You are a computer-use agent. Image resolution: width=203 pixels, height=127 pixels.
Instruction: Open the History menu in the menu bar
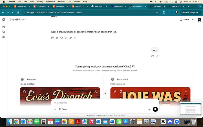[40, 2]
